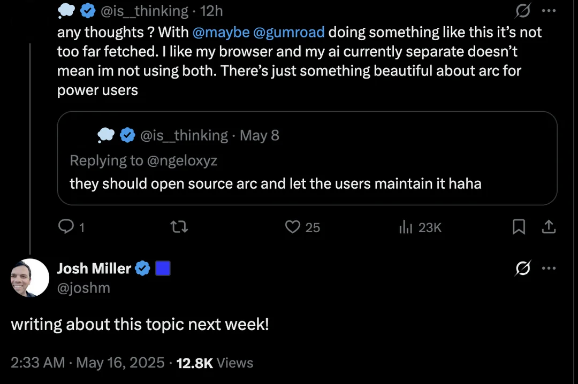Reply to the is_thinking tweet
This screenshot has height=384, width=578.
point(66,227)
